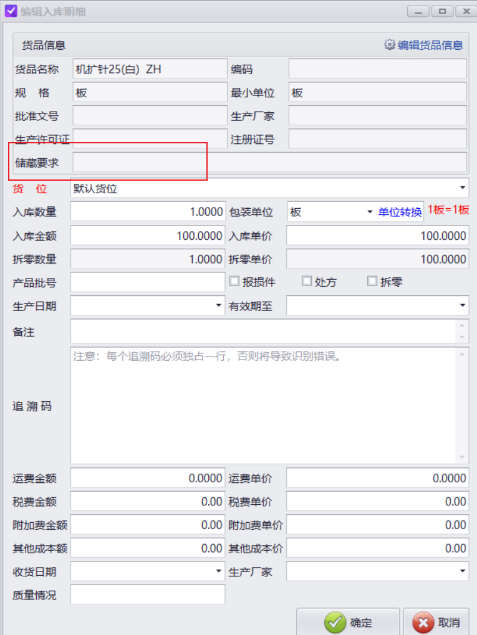Click the 备注 scrollbar down arrow
Screen dimensions: 477x635
[x=462, y=337]
